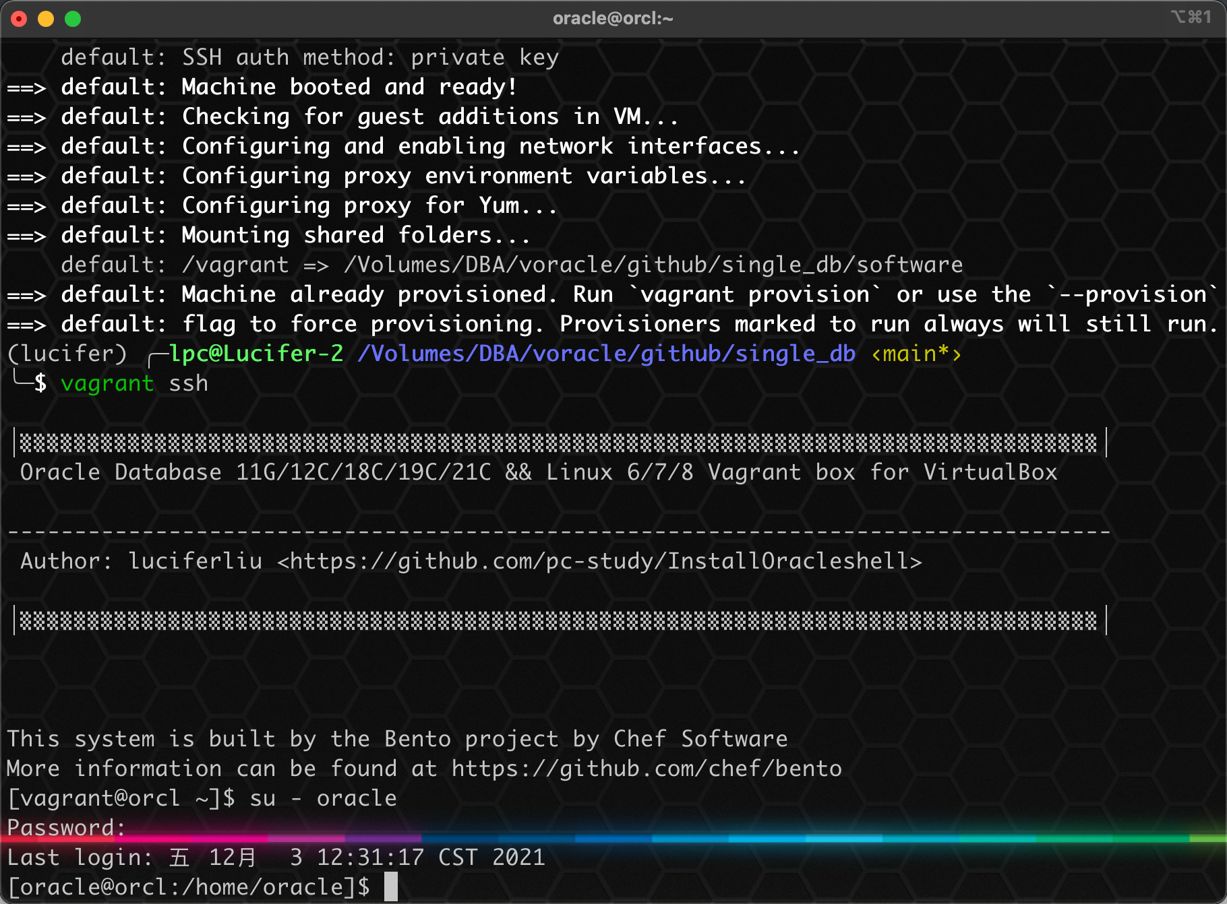Click the Last login timestamp line
This screenshot has height=904, width=1227.
276,858
